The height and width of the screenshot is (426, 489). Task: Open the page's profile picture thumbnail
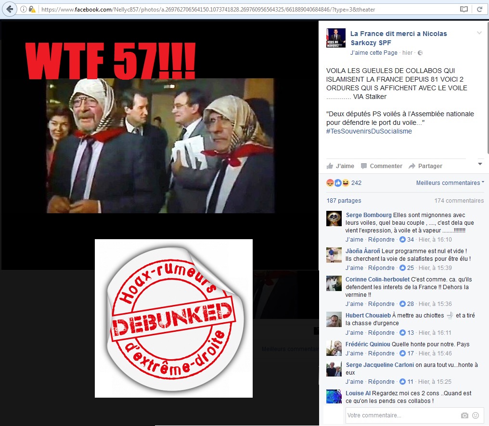(x=336, y=38)
